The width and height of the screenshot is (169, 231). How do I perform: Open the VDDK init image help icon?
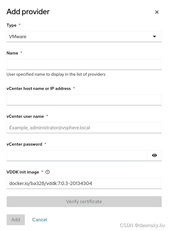(x=48, y=172)
